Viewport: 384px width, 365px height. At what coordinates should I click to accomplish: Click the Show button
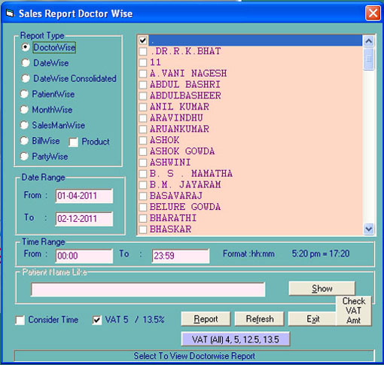pyautogui.click(x=322, y=288)
